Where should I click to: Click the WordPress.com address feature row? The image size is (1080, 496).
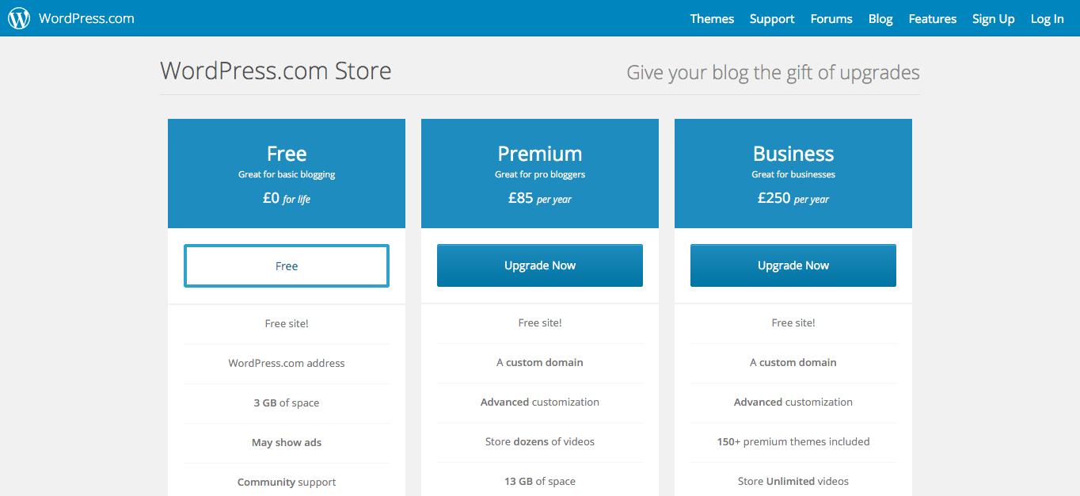click(286, 363)
